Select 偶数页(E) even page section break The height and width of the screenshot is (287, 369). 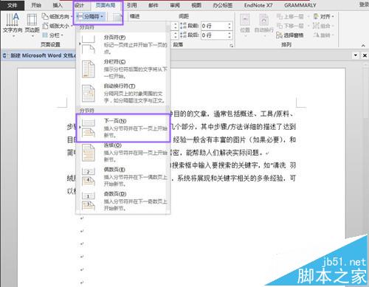click(123, 176)
